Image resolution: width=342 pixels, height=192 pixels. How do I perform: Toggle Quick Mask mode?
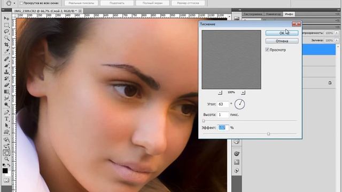point(6,180)
